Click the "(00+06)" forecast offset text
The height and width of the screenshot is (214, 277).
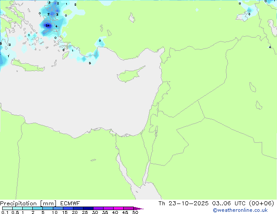coord(261,204)
